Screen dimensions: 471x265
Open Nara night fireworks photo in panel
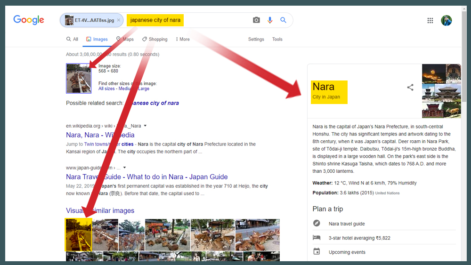point(434,73)
